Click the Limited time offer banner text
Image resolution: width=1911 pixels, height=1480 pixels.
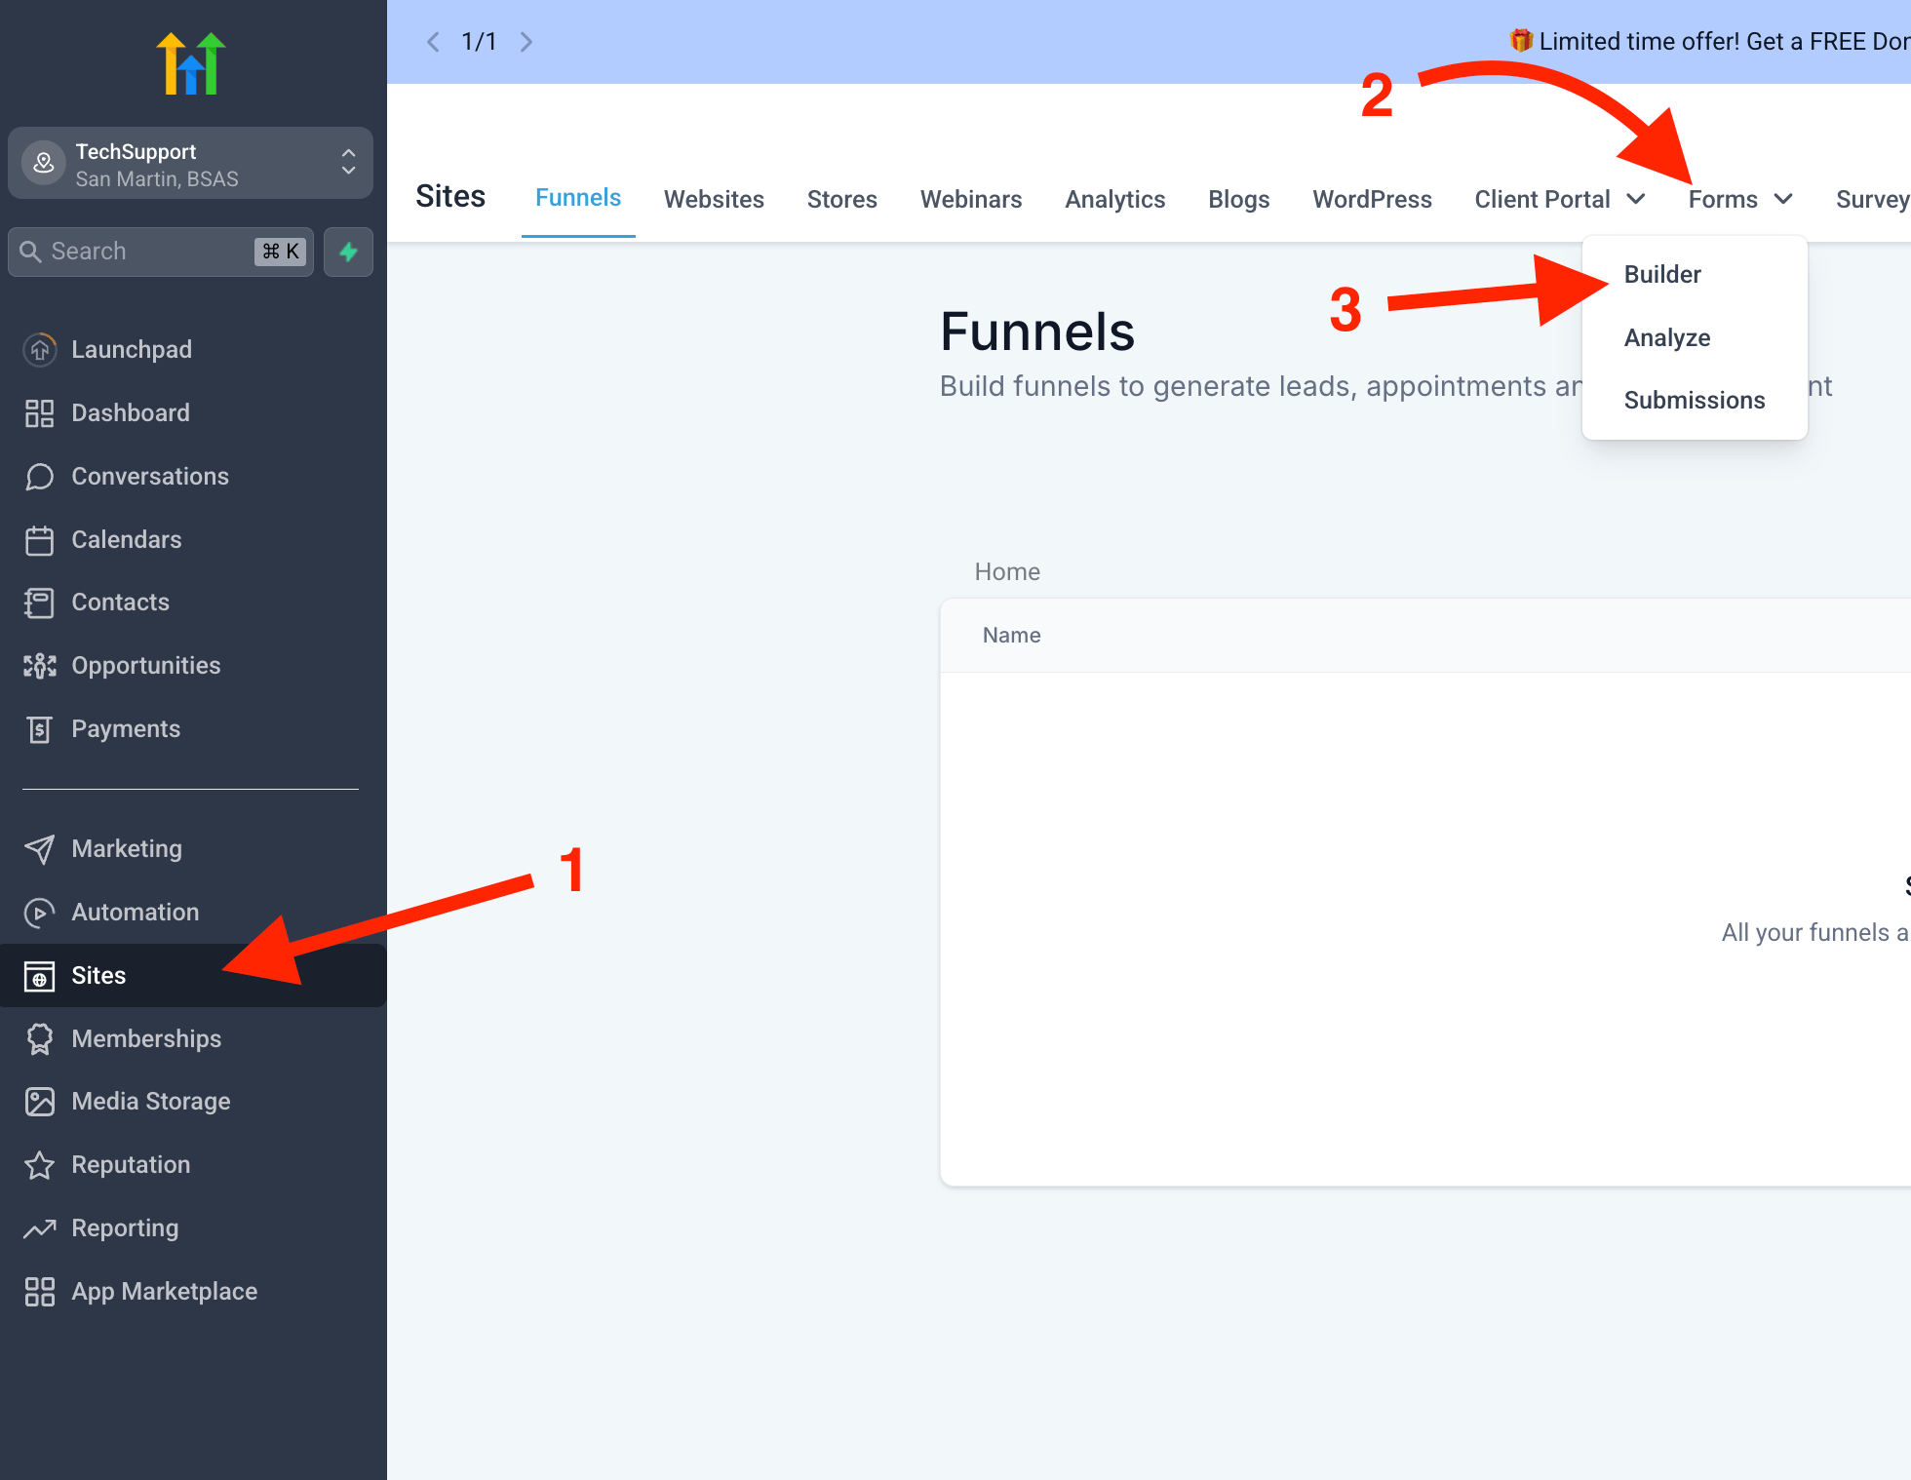pyautogui.click(x=1709, y=41)
